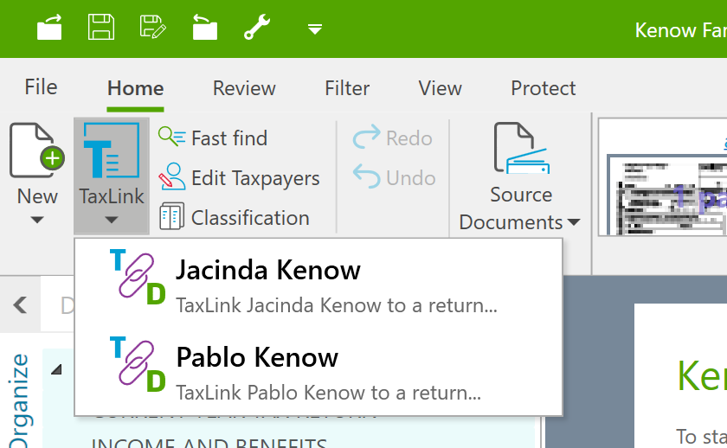Select Jacinda Kenow in TaxLink menu
This screenshot has height=448, width=727.
click(318, 282)
